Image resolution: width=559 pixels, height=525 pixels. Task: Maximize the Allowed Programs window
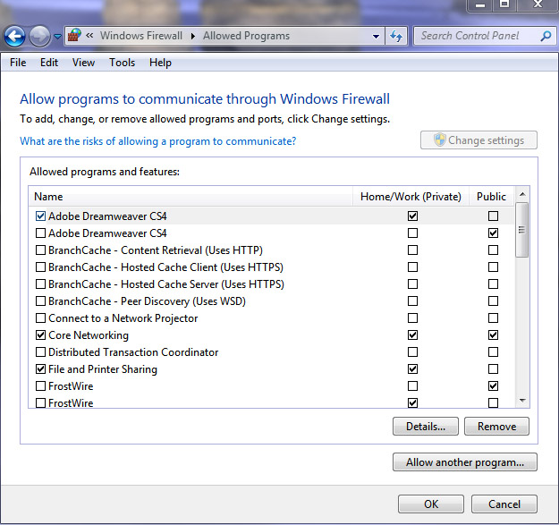coord(504,4)
